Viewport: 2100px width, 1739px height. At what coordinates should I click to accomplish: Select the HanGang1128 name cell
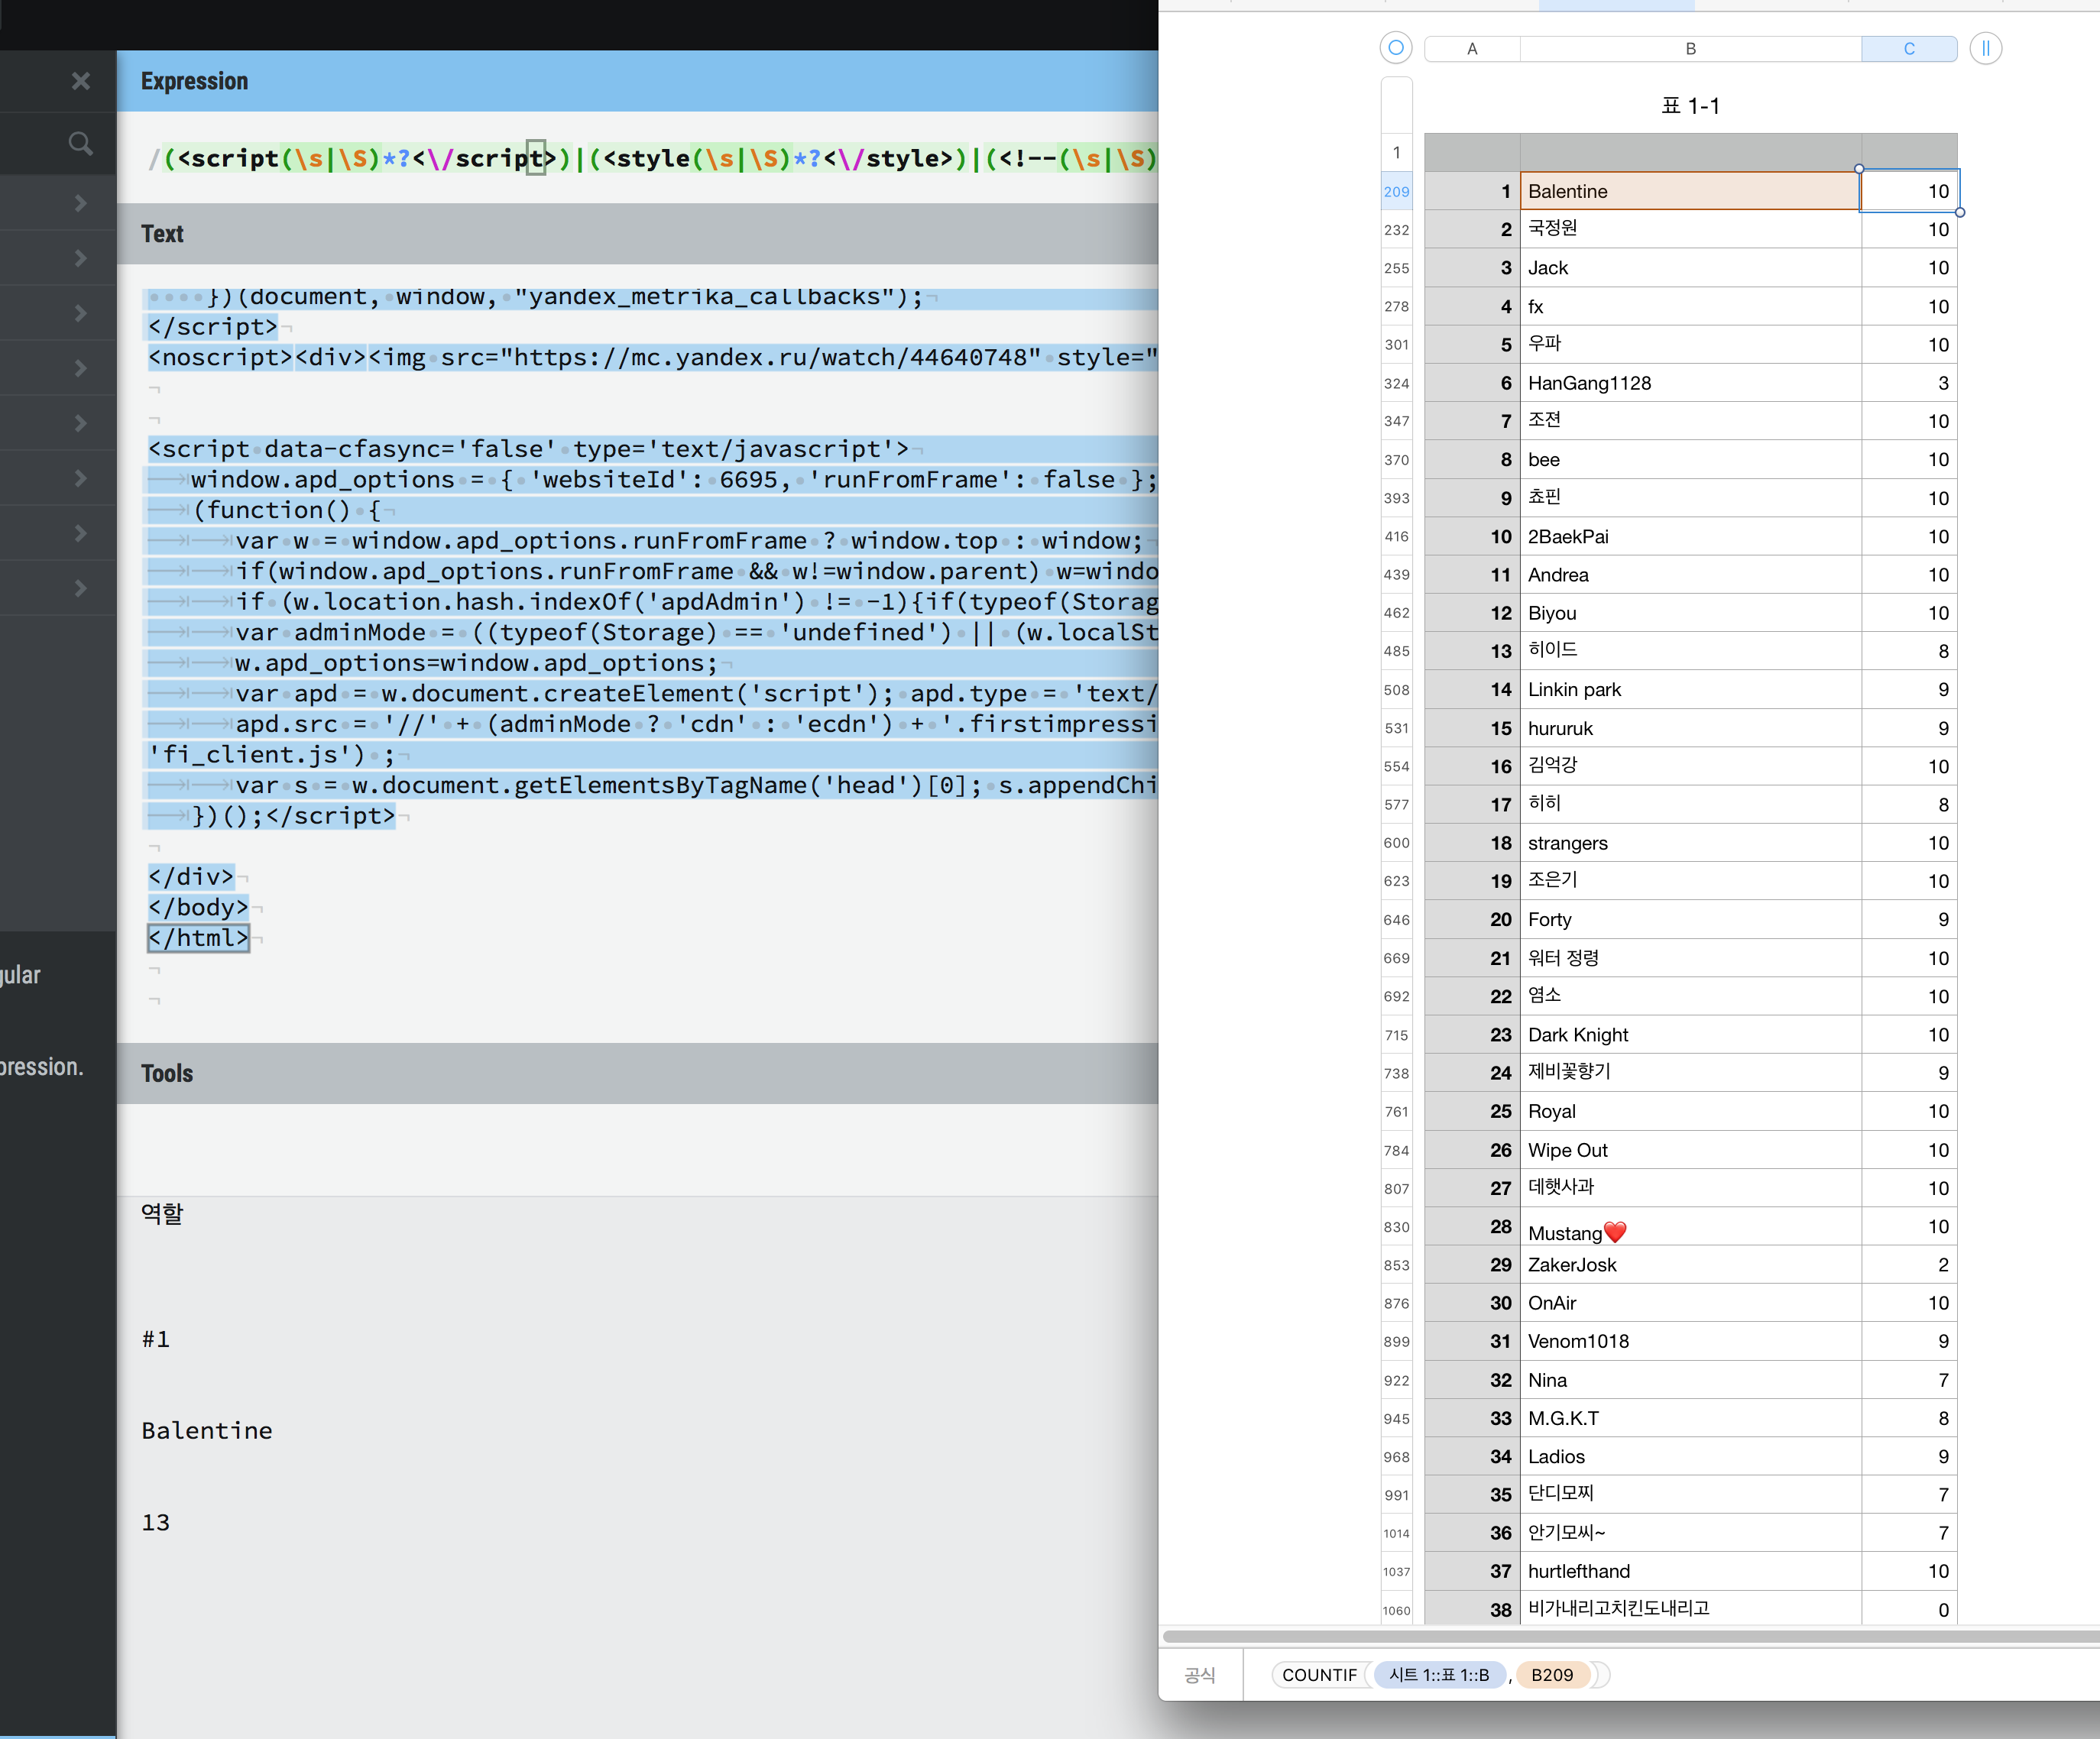(x=1689, y=383)
